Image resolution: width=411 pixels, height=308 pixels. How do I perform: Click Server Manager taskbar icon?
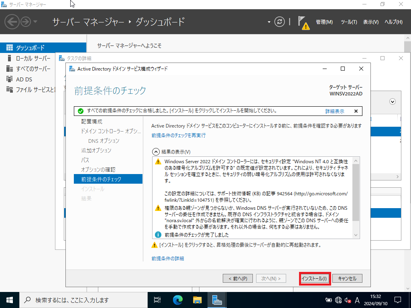click(x=217, y=300)
